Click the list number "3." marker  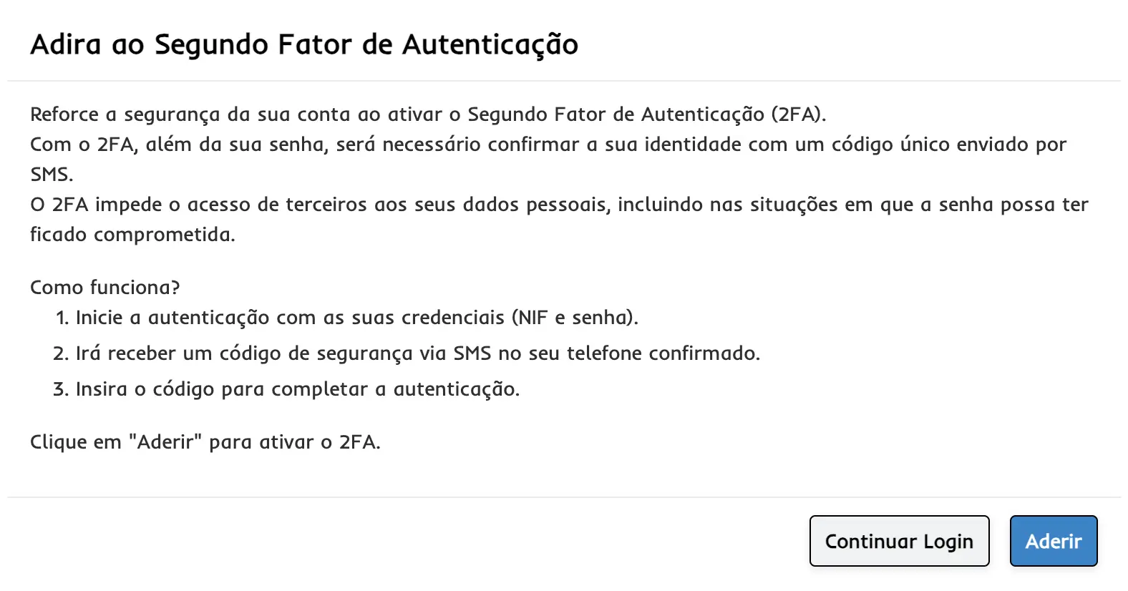point(61,389)
